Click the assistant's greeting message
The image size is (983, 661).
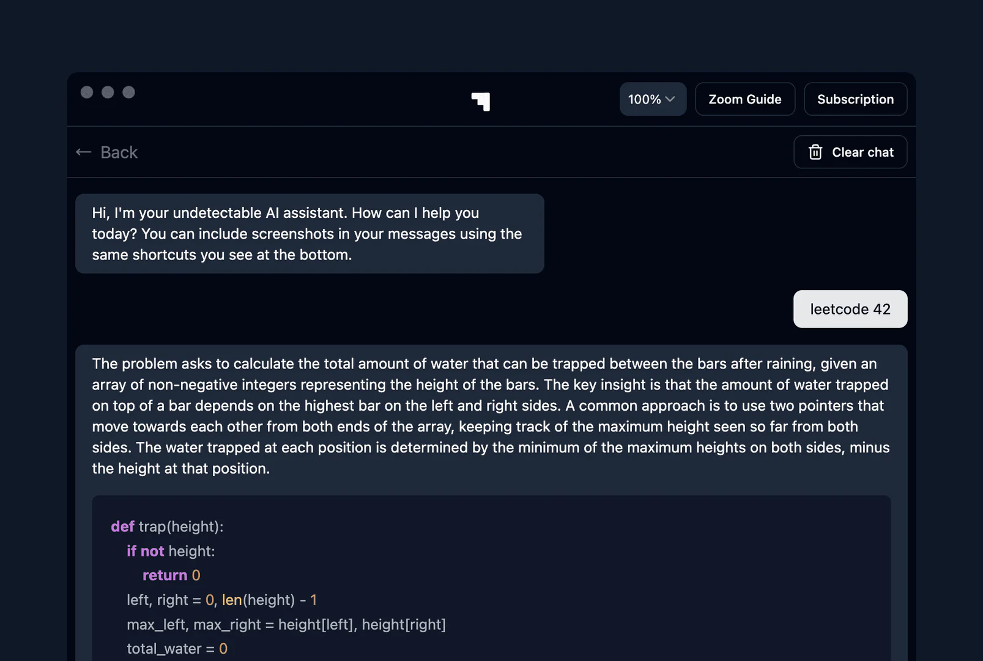coord(309,233)
